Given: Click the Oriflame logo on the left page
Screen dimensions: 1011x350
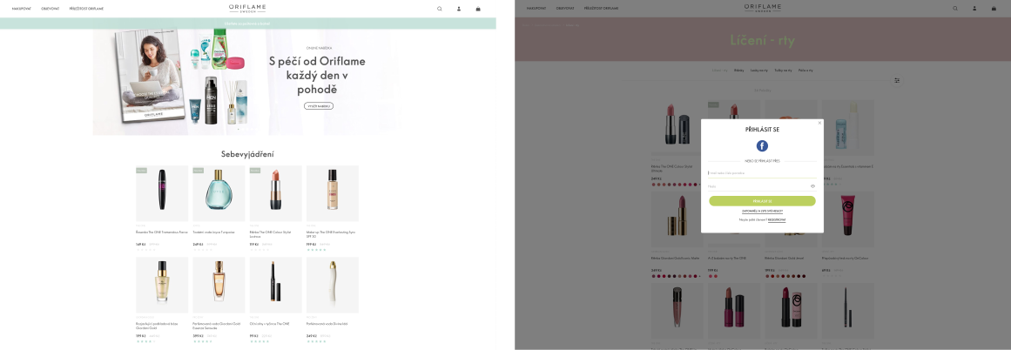Looking at the screenshot, I should coord(247,9).
